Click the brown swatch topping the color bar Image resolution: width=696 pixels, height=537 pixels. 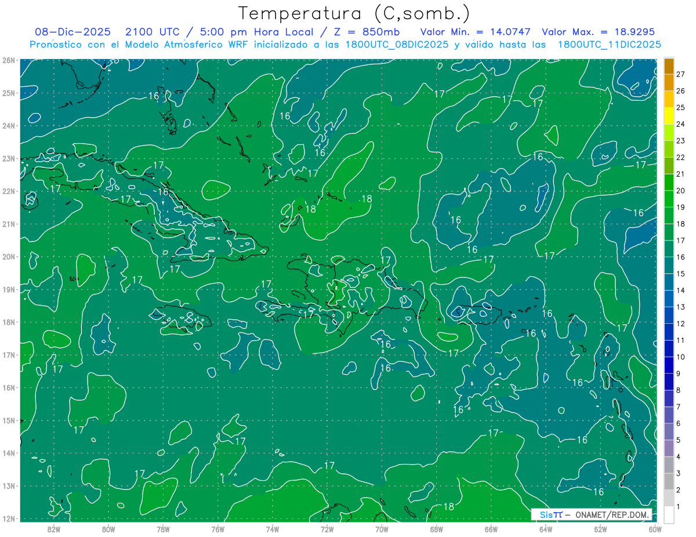click(x=669, y=66)
